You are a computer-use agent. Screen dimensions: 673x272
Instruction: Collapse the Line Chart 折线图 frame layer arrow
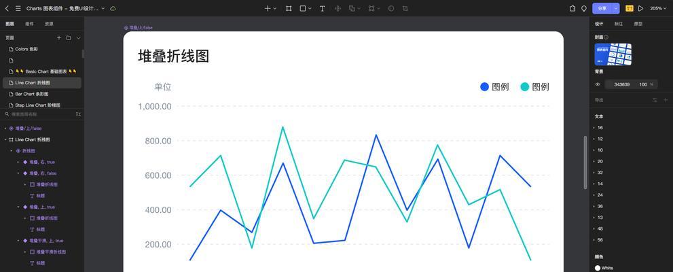(x=5, y=139)
